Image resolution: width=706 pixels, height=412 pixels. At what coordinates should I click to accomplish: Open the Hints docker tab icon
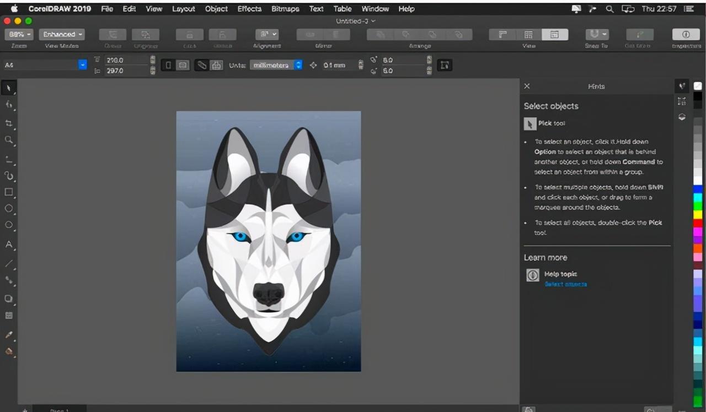tap(682, 86)
